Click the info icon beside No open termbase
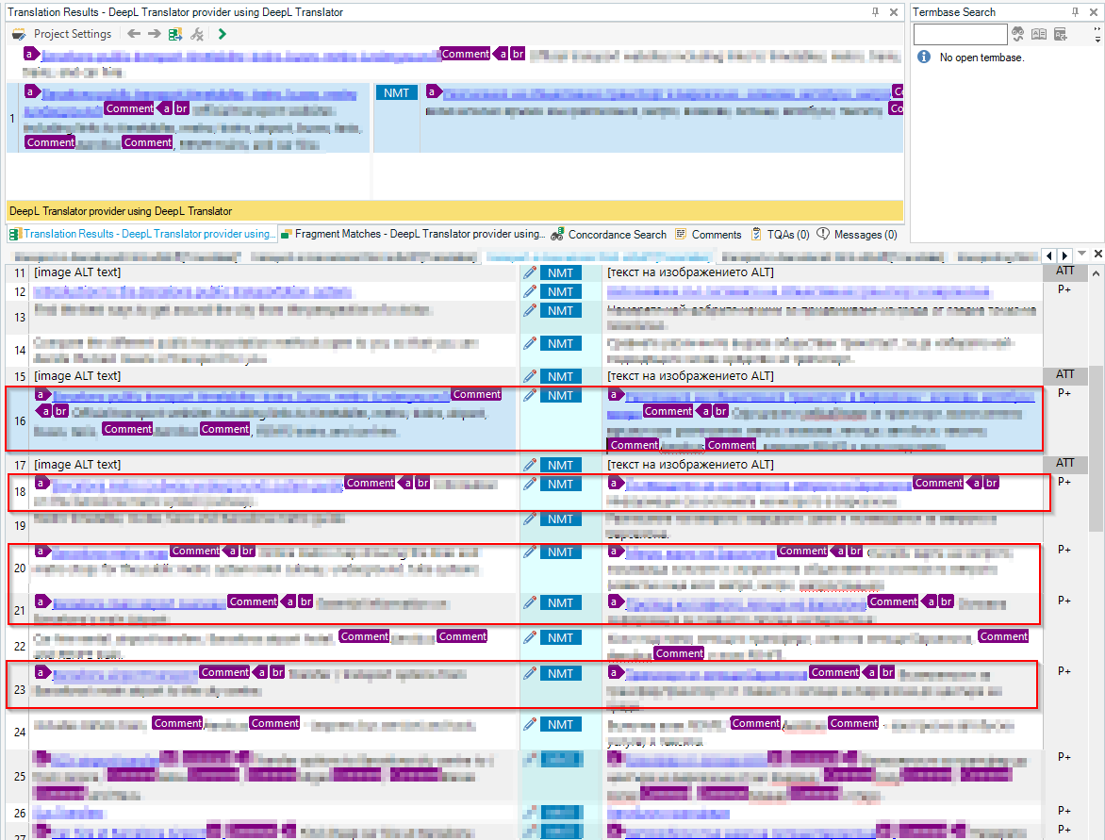The height and width of the screenshot is (840, 1105). pos(924,58)
